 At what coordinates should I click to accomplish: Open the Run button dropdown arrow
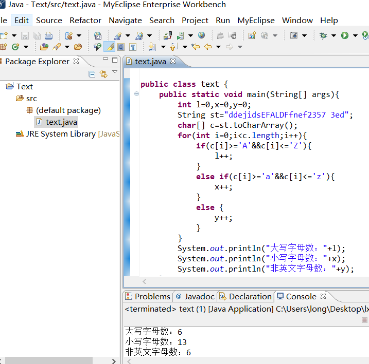click(x=355, y=35)
